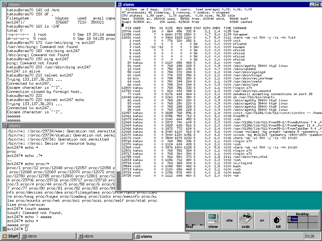
Task: Launch a new xterm from the button bar
Action: coord(213,220)
